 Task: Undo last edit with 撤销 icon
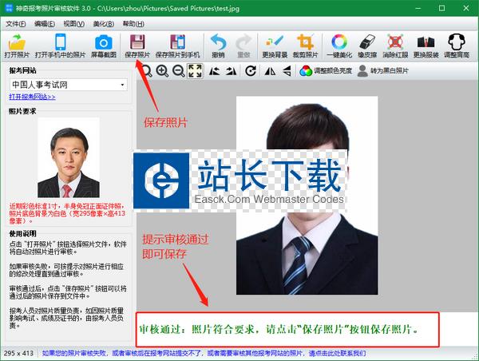(x=218, y=46)
